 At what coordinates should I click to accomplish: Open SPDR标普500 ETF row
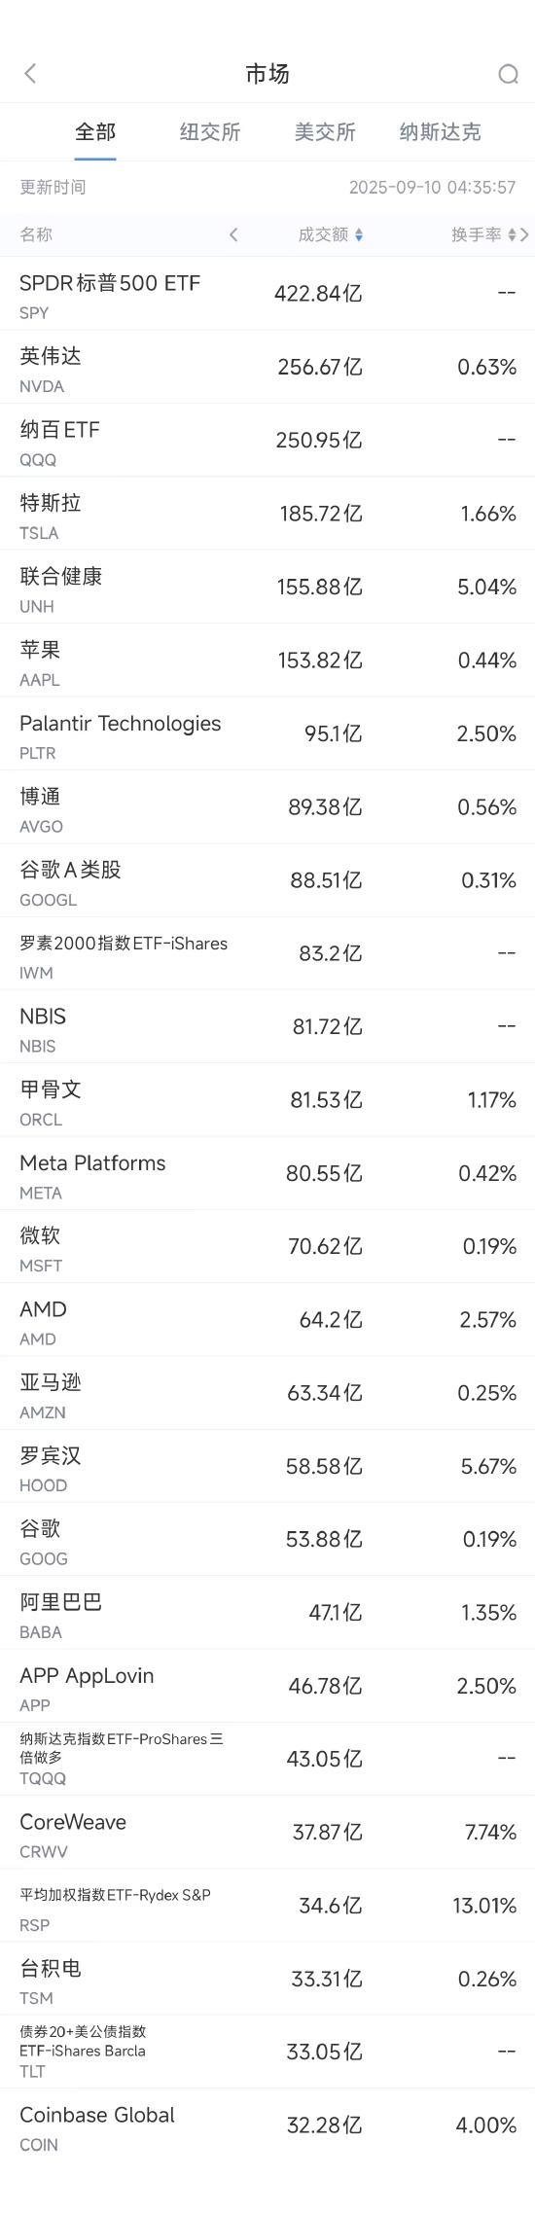coord(267,294)
